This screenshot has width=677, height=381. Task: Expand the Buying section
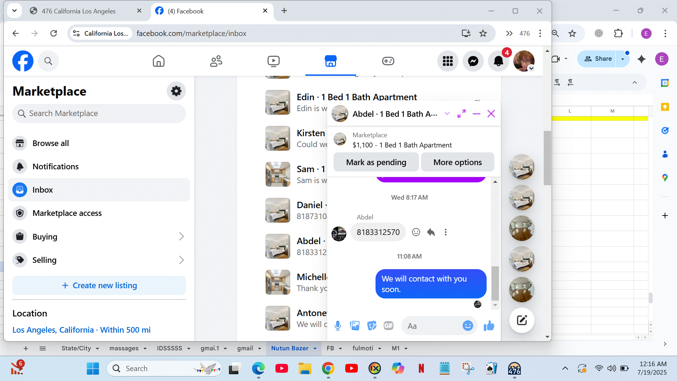pos(181,236)
